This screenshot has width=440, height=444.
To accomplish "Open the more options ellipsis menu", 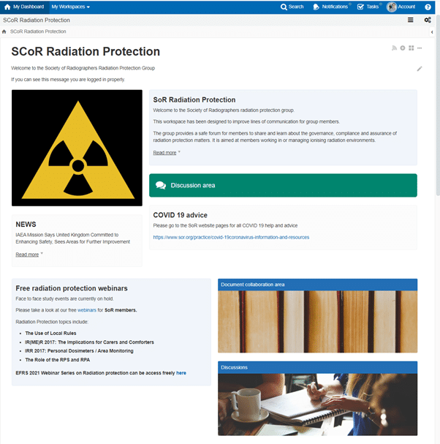I will point(420,48).
